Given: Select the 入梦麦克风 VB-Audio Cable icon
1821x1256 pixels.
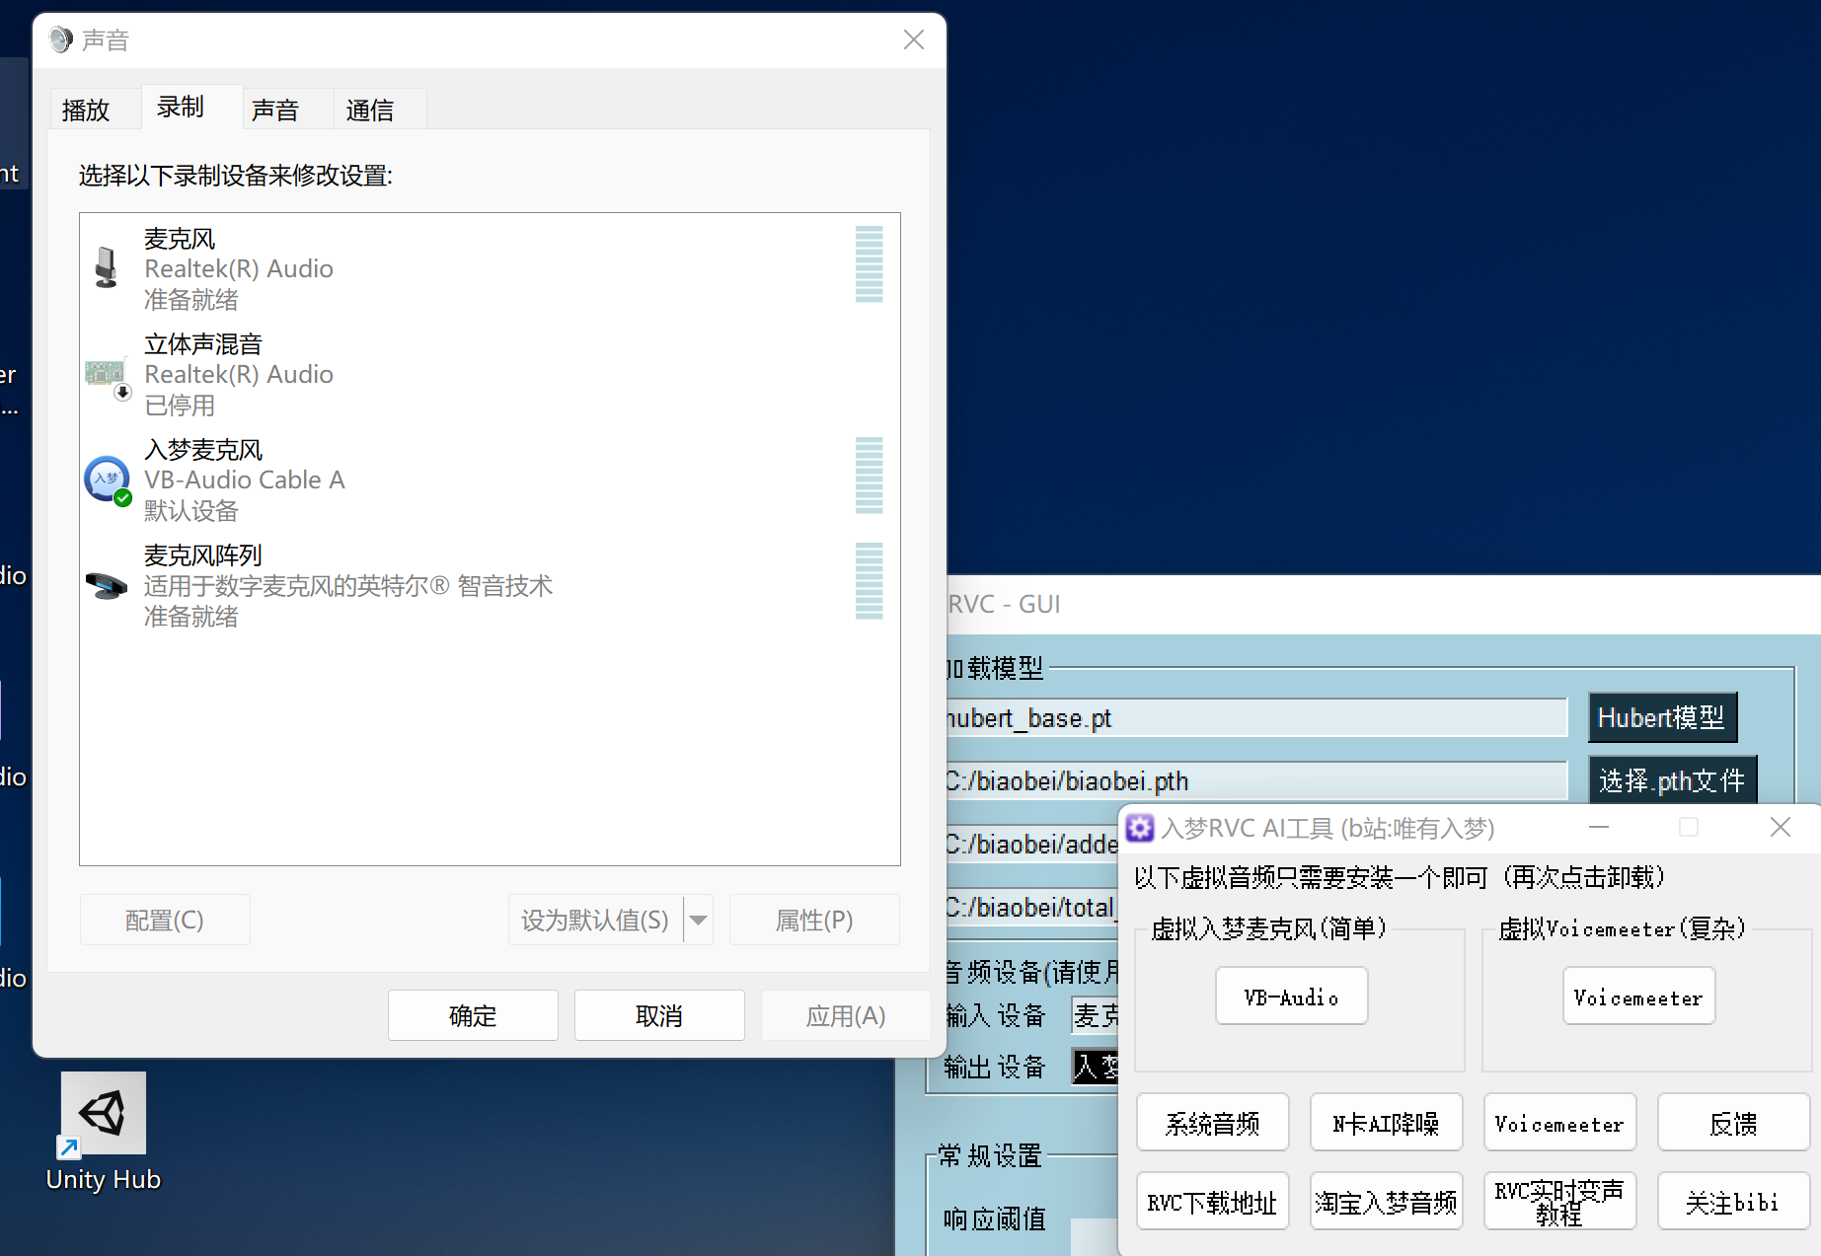Looking at the screenshot, I should click(108, 480).
